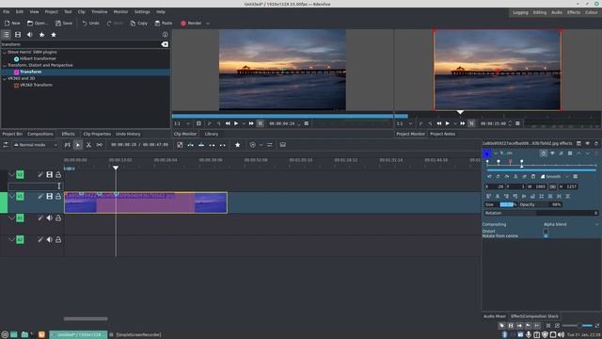Play the clip monitor
This screenshot has width=602, height=339.
(236, 123)
